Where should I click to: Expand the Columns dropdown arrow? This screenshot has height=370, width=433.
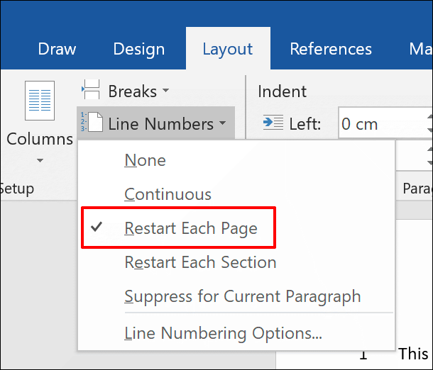(40, 161)
